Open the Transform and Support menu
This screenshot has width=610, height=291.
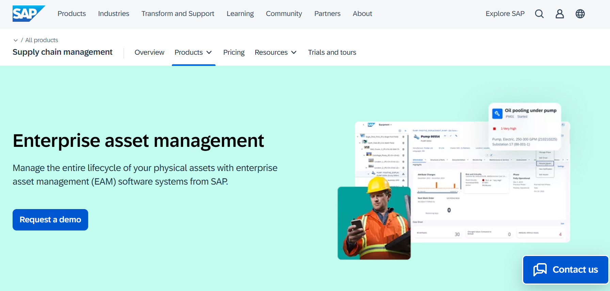coord(178,14)
